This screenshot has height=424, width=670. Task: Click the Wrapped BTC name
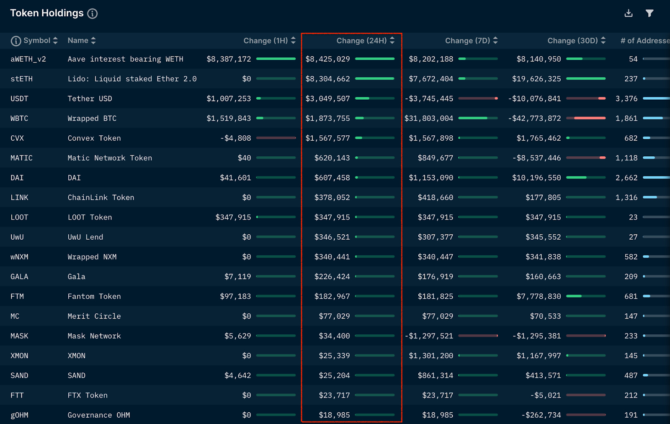click(92, 119)
